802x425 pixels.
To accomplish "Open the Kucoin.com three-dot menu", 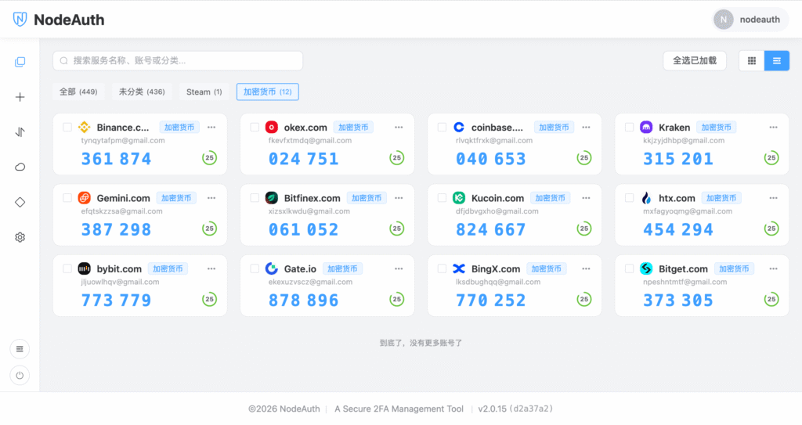I will (x=586, y=197).
